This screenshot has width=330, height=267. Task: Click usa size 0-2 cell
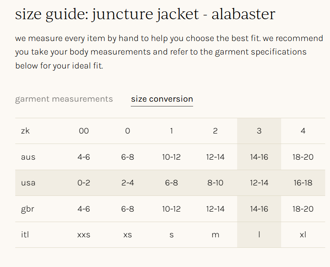[x=84, y=183]
